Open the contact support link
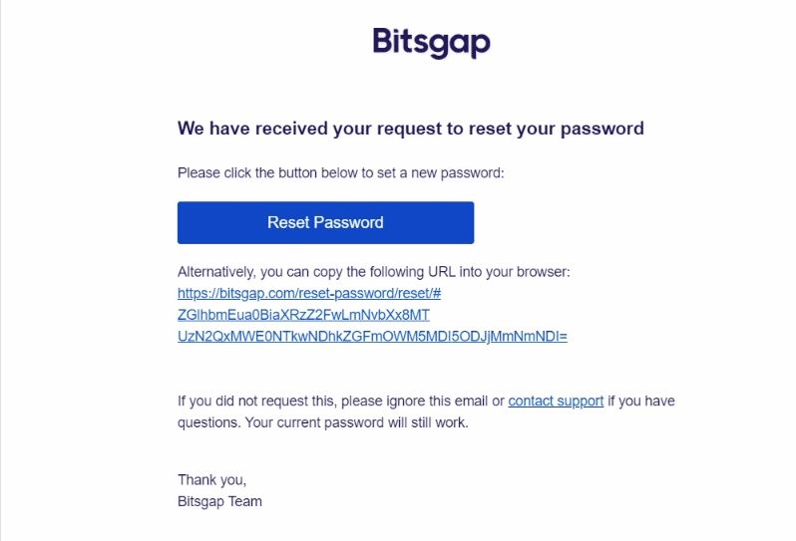The image size is (796, 541). pyautogui.click(x=556, y=401)
